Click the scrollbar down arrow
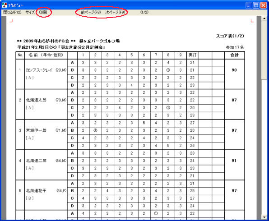Image resolution: width=269 pixels, height=221 pixels. pos(264,217)
